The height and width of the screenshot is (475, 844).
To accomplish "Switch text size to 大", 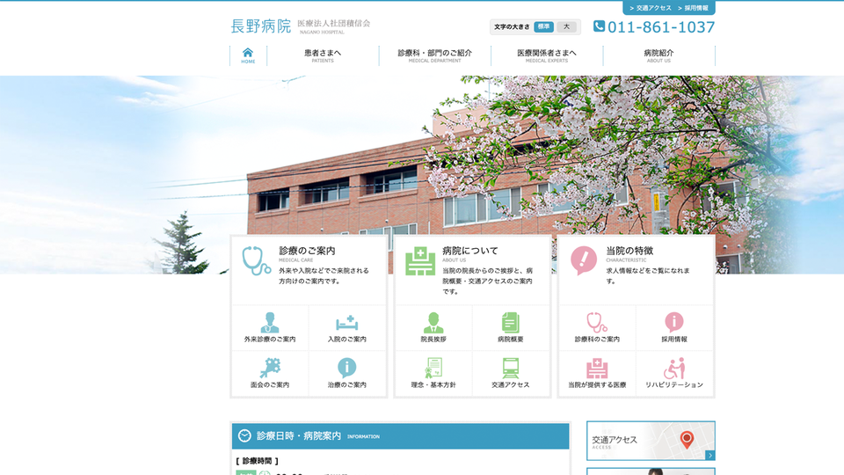I will pyautogui.click(x=566, y=27).
